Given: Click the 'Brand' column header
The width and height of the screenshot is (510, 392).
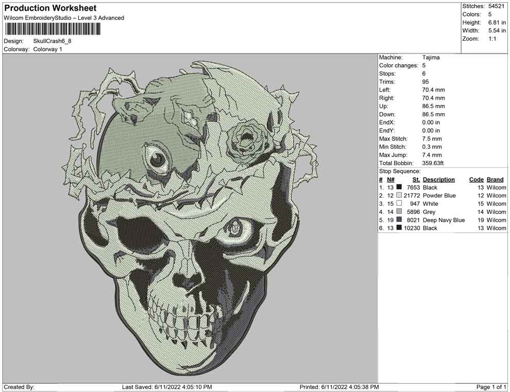Looking at the screenshot, I should (495, 179).
